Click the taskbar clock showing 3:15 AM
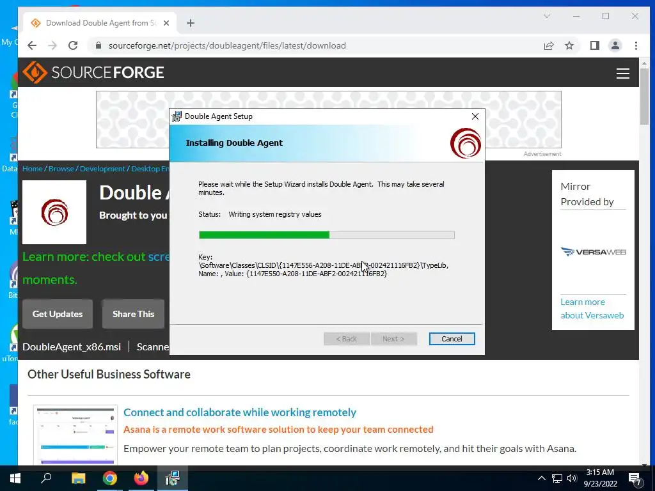The image size is (655, 491). tap(600, 478)
